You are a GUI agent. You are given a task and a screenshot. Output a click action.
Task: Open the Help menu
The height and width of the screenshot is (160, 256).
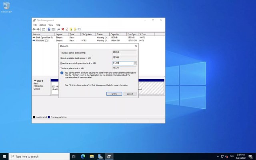click(x=58, y=25)
